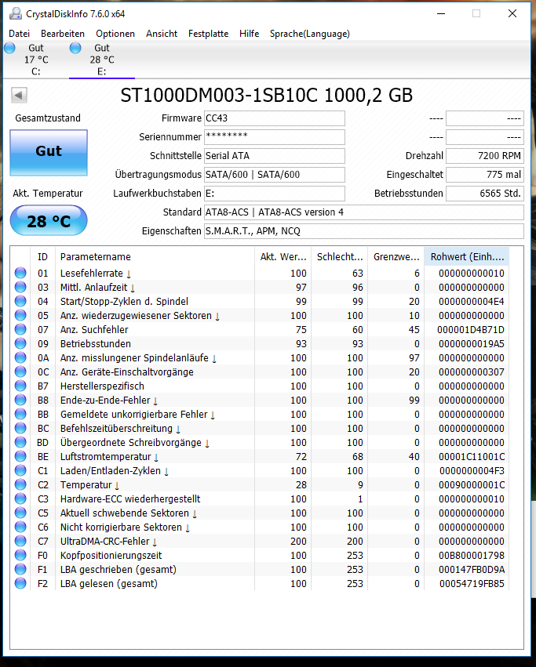Image resolution: width=536 pixels, height=667 pixels.
Task: Click raw value 000001D4B71D of Suchfehler
Action: pyautogui.click(x=471, y=330)
